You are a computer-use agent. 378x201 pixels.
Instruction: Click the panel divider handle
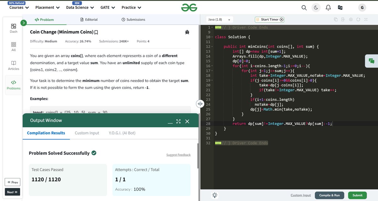tap(200, 103)
